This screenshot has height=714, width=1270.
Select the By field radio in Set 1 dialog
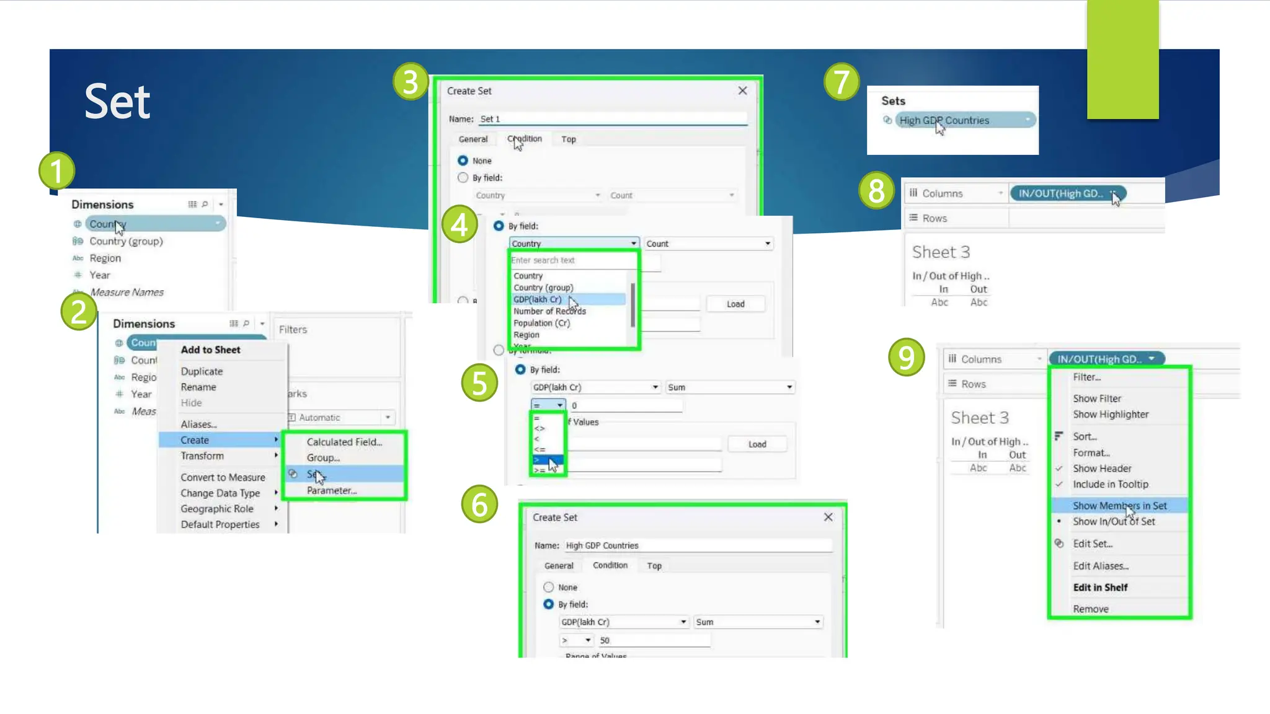[463, 178]
